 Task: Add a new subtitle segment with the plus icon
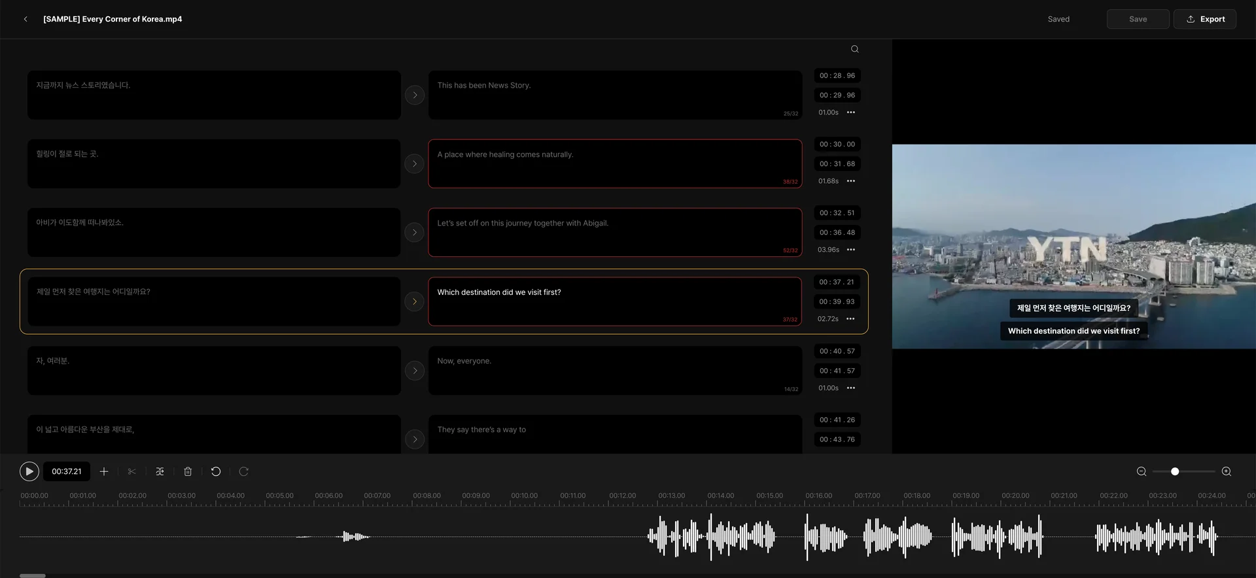pyautogui.click(x=104, y=471)
